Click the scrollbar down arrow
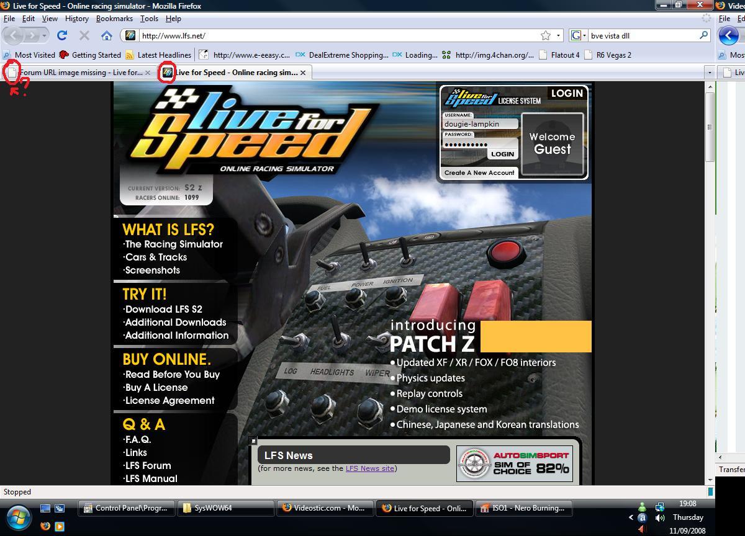 click(x=710, y=480)
